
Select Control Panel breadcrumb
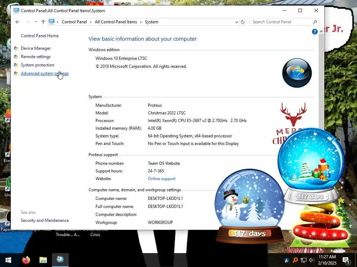[x=74, y=22]
